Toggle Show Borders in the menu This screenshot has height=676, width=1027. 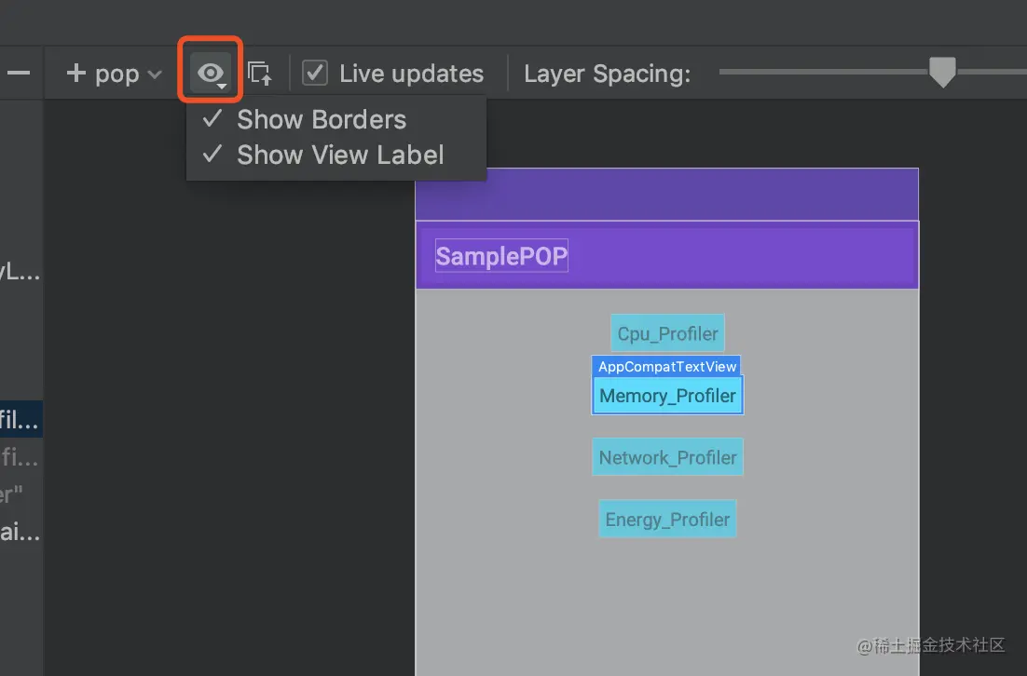pos(322,119)
